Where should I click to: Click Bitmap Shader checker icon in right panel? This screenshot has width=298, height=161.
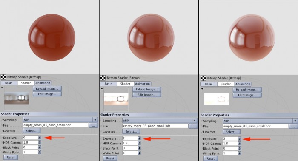click(203, 78)
